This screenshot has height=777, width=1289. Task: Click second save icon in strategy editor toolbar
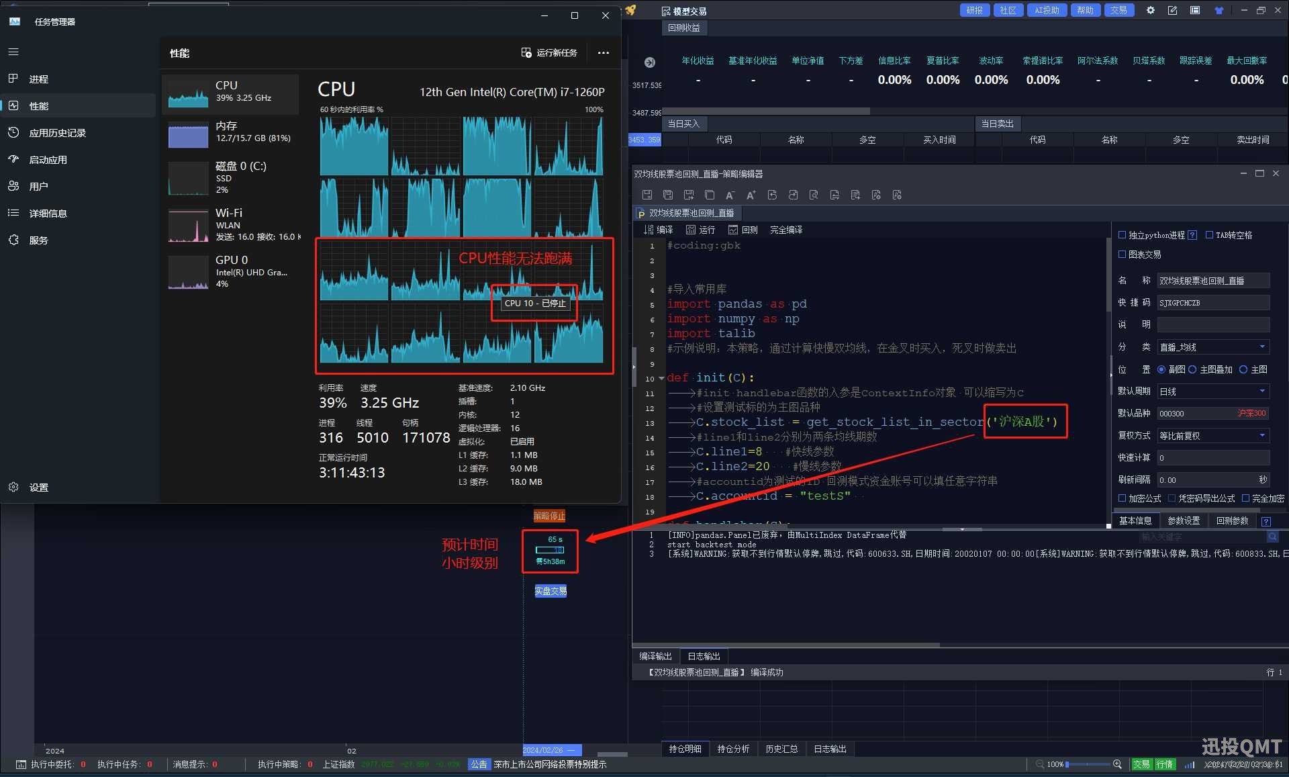click(x=668, y=195)
